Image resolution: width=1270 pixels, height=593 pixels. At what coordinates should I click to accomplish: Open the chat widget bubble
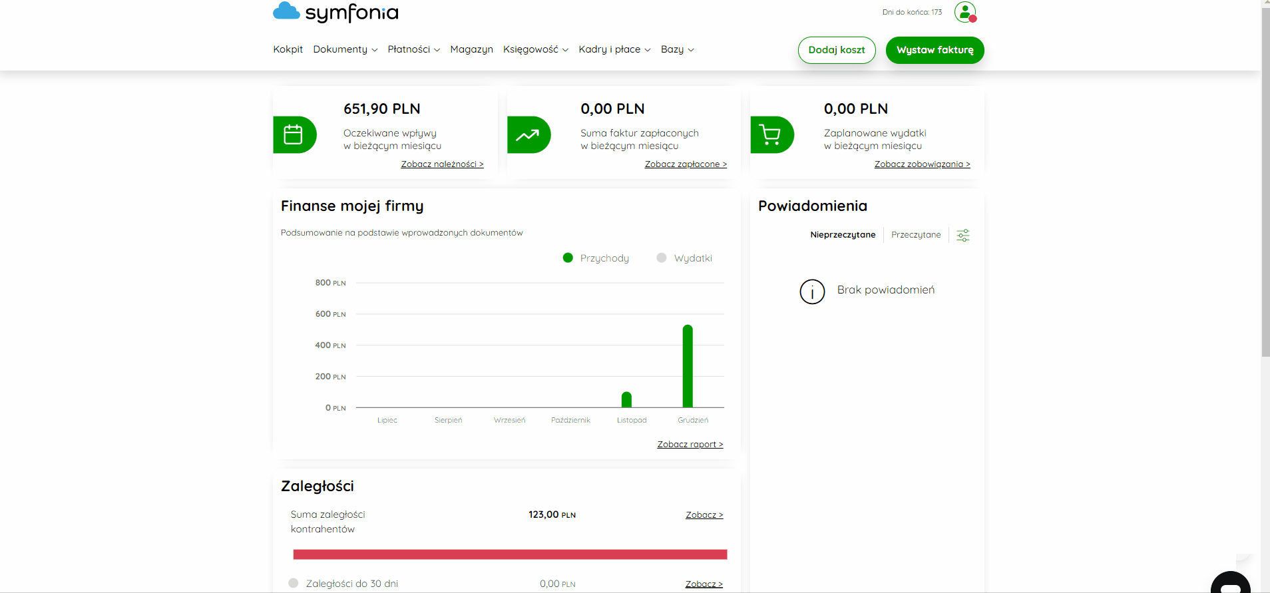(x=1231, y=582)
